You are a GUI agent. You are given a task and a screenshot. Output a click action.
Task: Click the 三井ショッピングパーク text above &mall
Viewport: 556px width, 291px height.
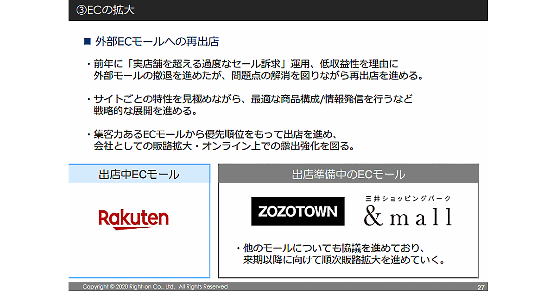[x=408, y=198]
